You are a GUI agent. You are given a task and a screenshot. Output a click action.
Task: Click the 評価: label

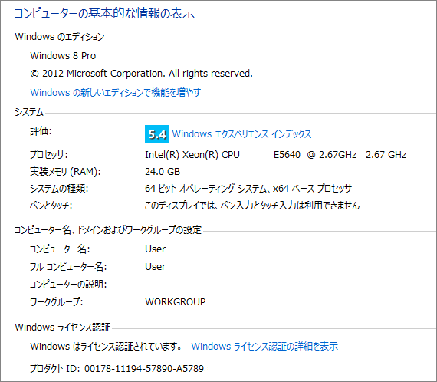[x=41, y=130]
